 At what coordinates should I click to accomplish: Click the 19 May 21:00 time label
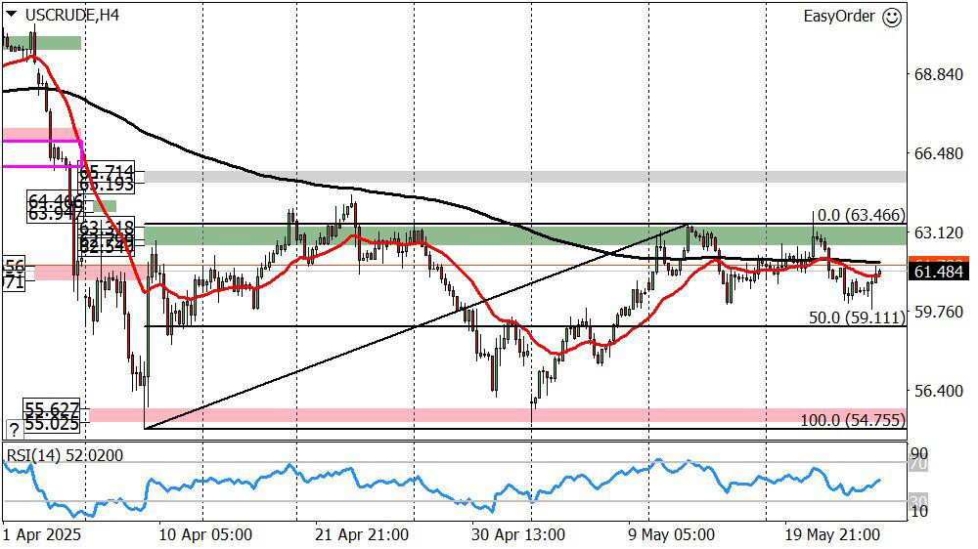(x=832, y=535)
